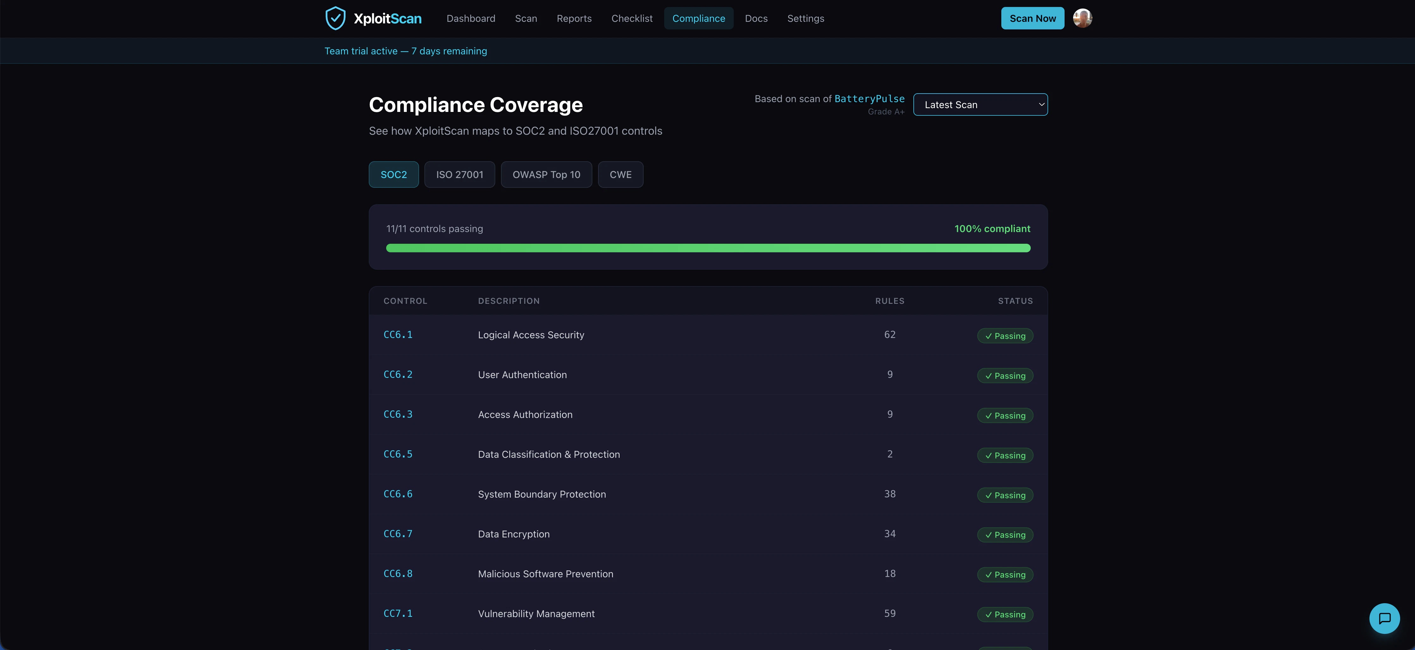
Task: Open the BatteryPulse project link
Action: click(869, 99)
